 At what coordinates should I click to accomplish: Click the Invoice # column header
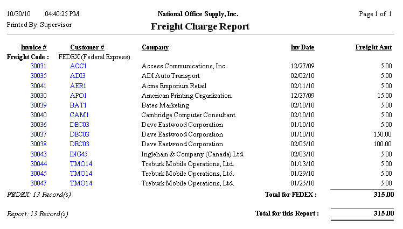(33, 47)
